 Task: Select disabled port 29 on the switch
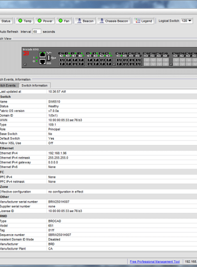pos(153,64)
